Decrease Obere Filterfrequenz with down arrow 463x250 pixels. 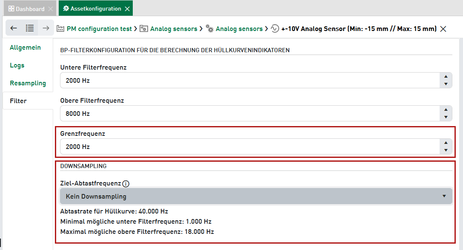coord(446,117)
